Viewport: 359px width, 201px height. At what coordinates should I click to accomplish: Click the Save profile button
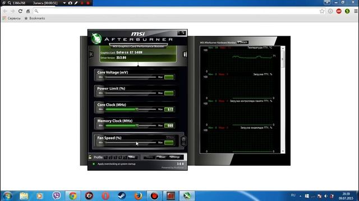[x=132, y=157]
